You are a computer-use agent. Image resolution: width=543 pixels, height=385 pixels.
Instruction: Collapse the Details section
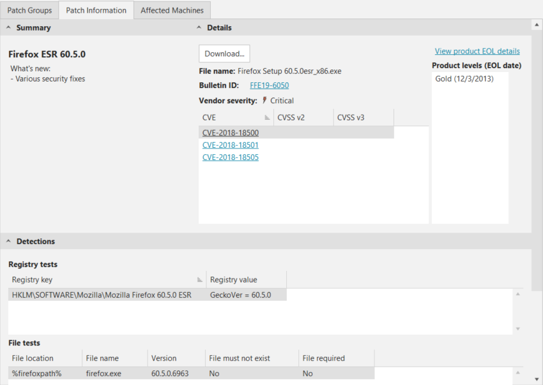click(x=199, y=27)
